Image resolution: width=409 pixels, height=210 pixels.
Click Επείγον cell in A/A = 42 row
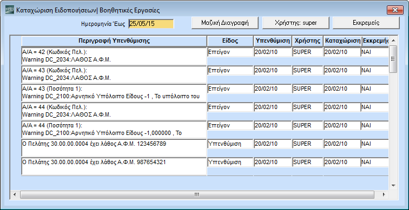click(230, 52)
